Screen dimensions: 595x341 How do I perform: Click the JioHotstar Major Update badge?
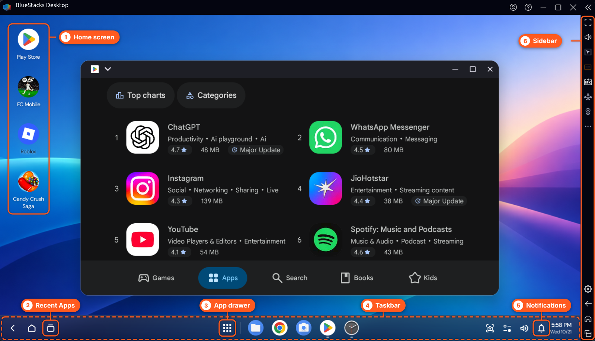[439, 201]
